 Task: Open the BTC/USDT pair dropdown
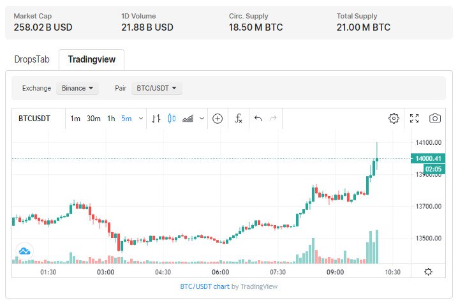pyautogui.click(x=156, y=88)
